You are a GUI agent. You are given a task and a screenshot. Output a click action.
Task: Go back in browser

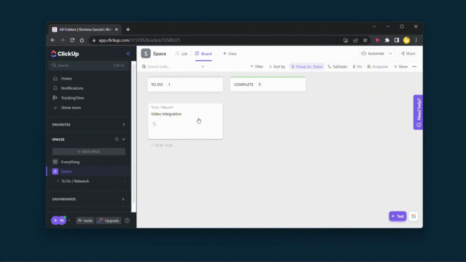point(53,40)
